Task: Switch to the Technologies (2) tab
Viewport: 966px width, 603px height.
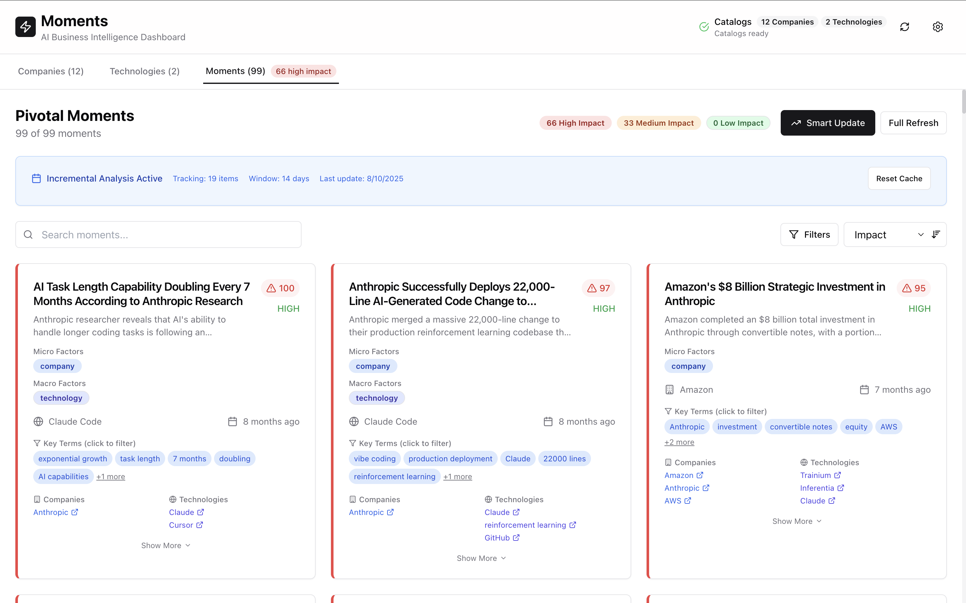Action: [x=144, y=71]
